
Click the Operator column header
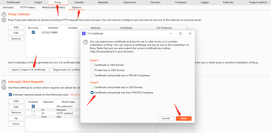[48, 102]
